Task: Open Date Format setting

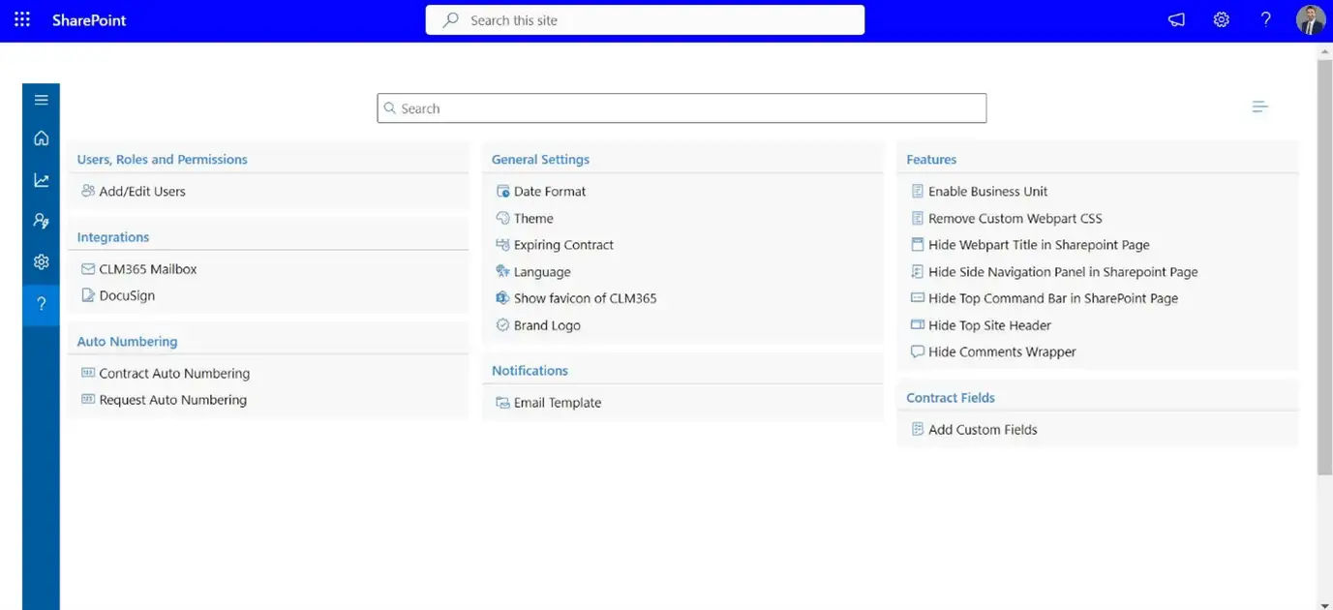Action: click(550, 192)
